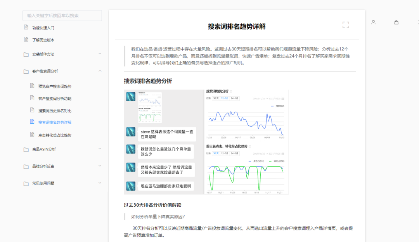The width and height of the screenshot is (419, 242).
Task: Click the 如何分析单量下降真实原因? quote
Action: [x=158, y=217]
